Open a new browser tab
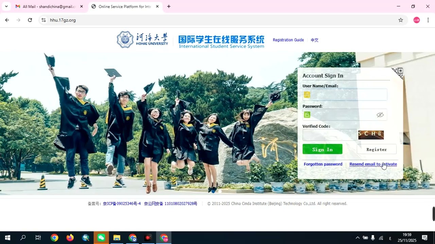 click(169, 6)
